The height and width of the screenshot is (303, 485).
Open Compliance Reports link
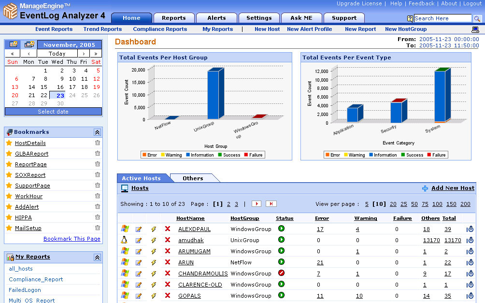[x=160, y=29]
